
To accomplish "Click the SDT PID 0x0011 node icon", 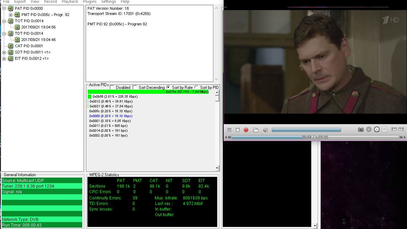I will (x=10, y=52).
